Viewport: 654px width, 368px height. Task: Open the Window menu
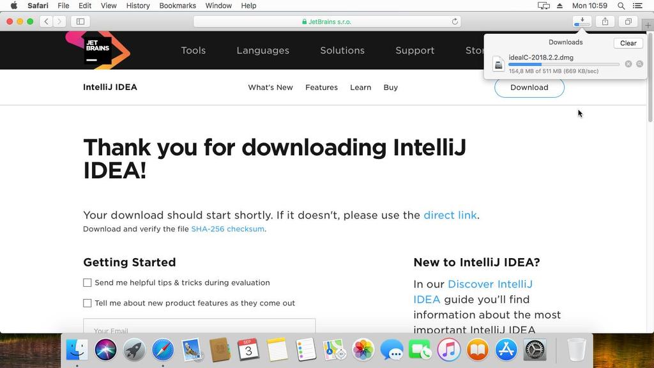tap(218, 6)
